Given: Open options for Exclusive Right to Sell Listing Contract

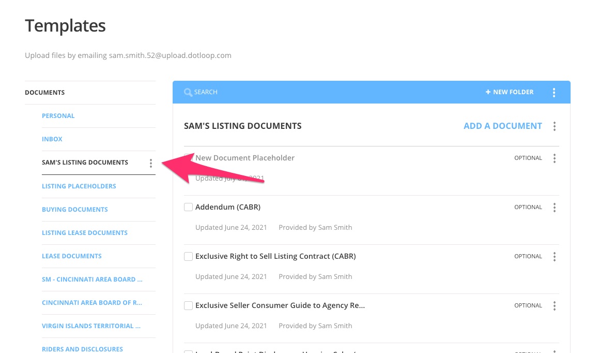Looking at the screenshot, I should [555, 256].
